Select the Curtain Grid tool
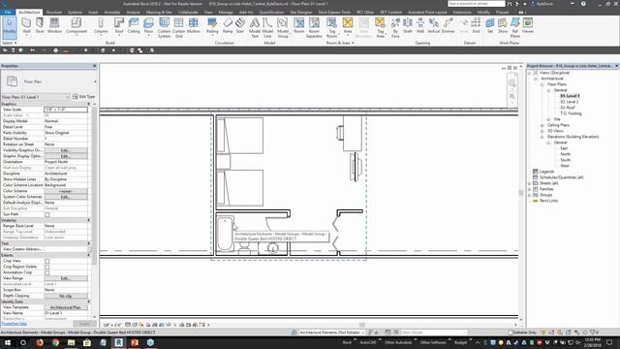The height and width of the screenshot is (349, 620). 178,28
